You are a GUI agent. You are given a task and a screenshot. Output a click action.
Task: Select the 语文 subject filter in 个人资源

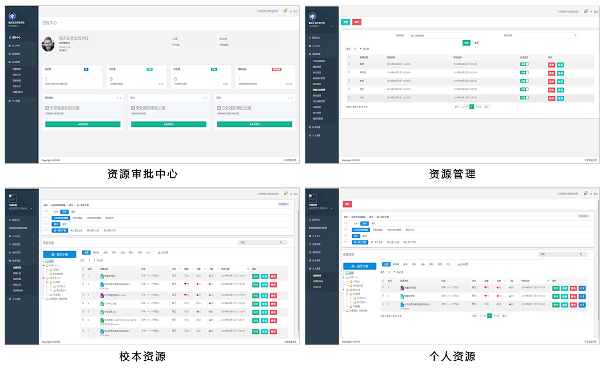(356, 236)
